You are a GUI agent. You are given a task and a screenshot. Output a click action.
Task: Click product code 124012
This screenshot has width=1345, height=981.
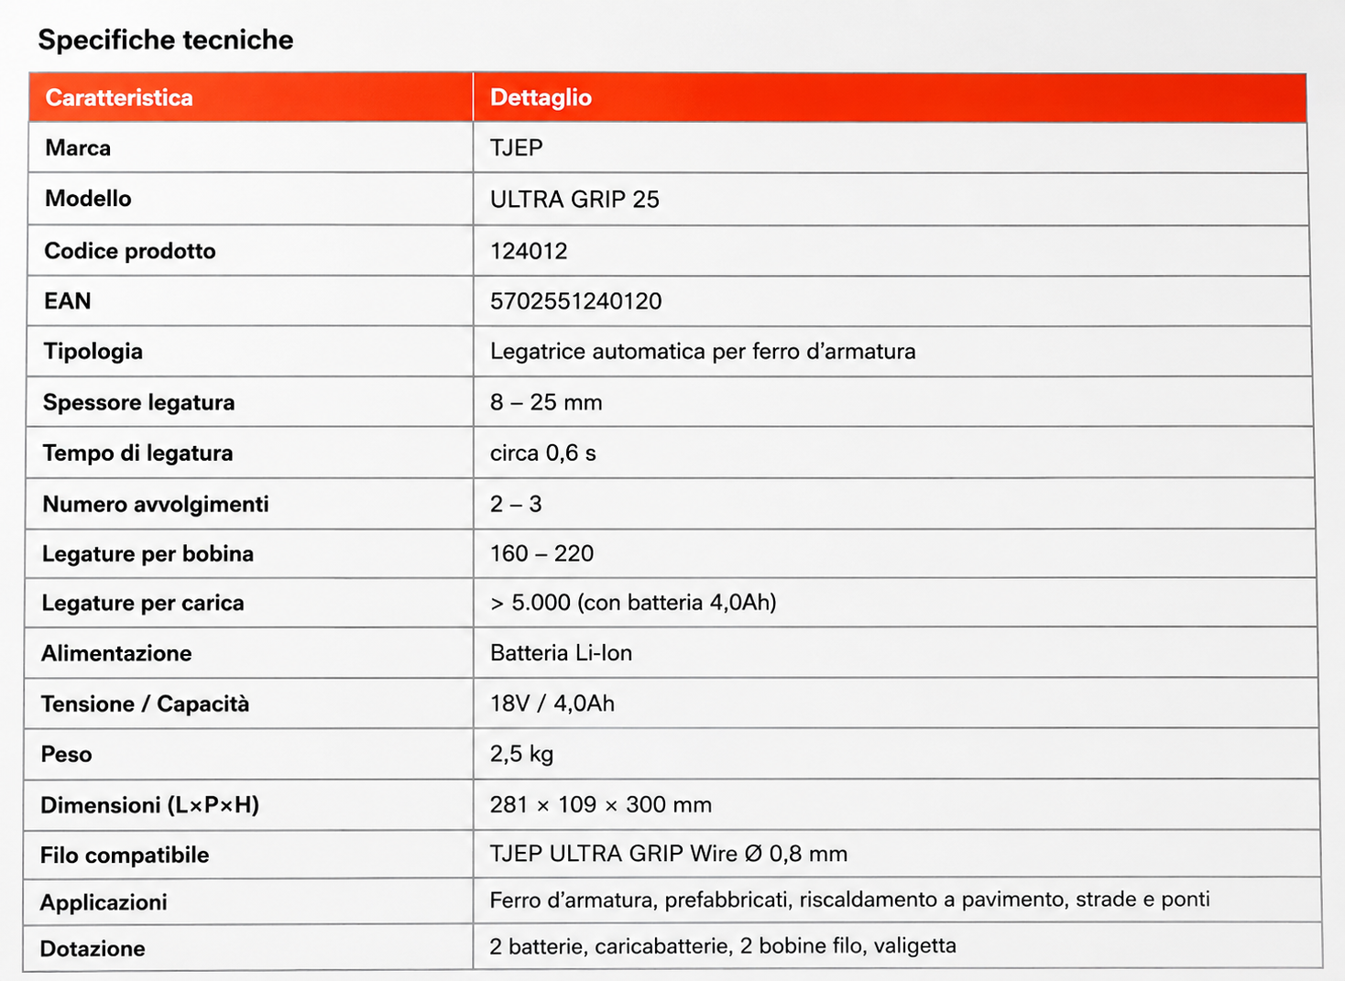[529, 251]
